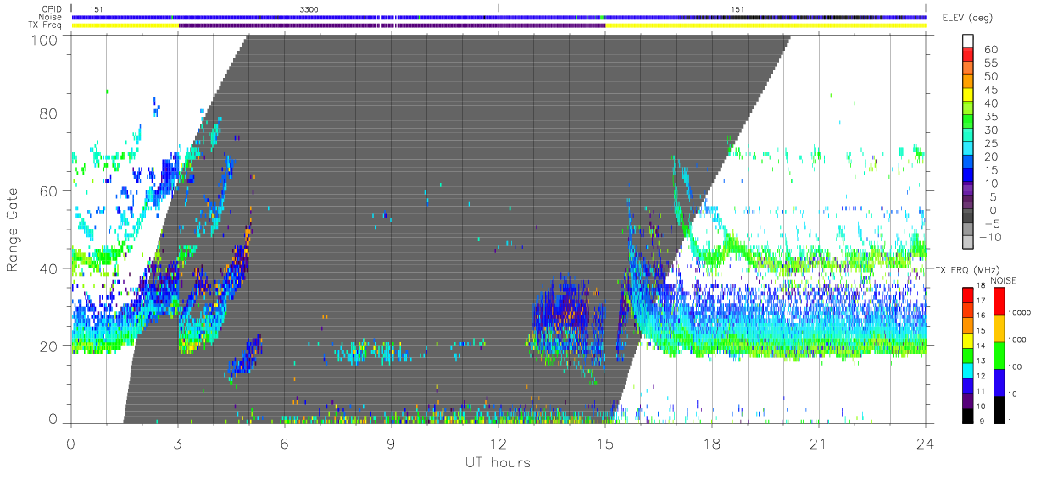Pick the red 55–60 ELEV swatch
This screenshot has width=1041, height=480.
967,56
